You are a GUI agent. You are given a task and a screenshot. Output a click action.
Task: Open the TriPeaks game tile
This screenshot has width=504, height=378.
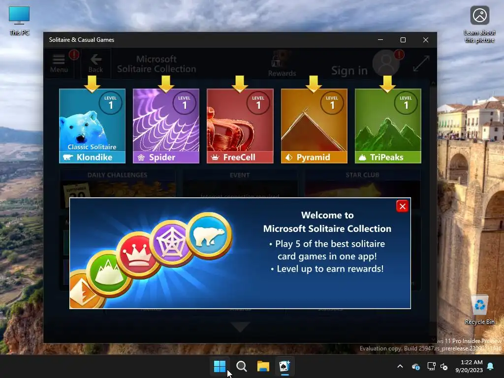click(x=388, y=126)
